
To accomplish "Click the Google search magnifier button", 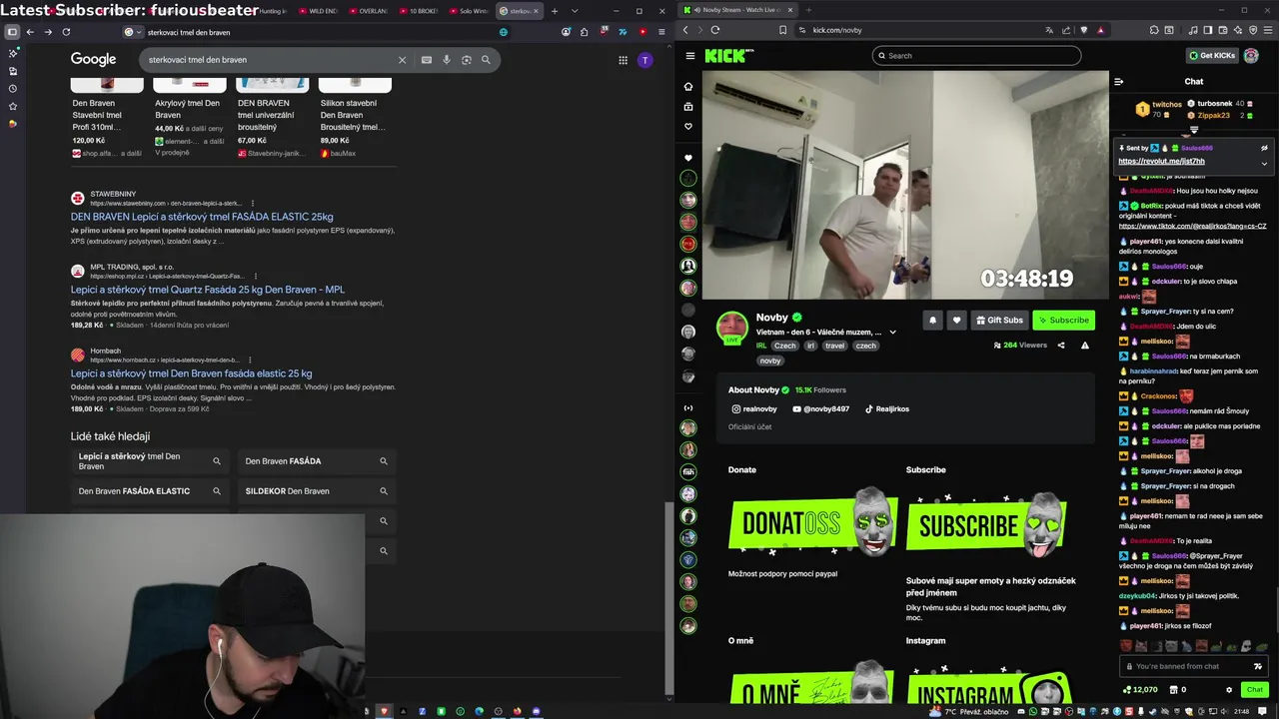I will (x=486, y=60).
